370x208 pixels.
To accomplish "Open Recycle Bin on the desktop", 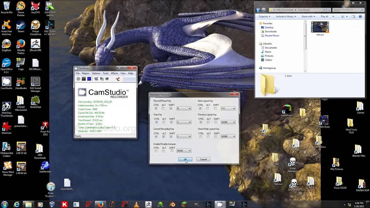I will 6,8.
